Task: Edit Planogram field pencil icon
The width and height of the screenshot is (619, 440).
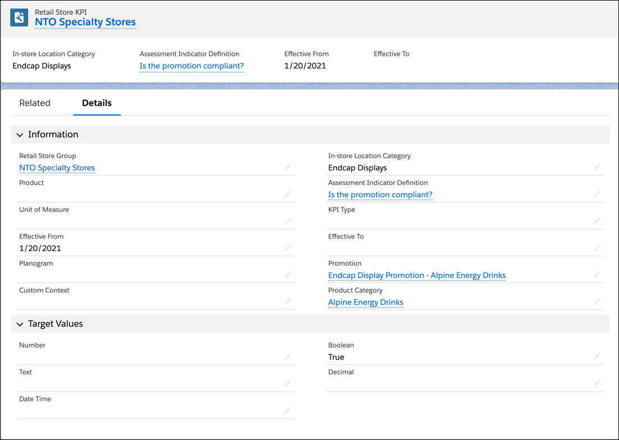Action: tap(288, 275)
